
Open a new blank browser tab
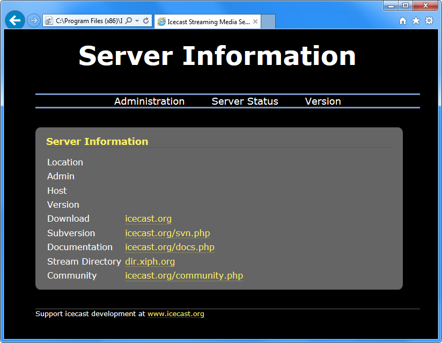point(268,21)
